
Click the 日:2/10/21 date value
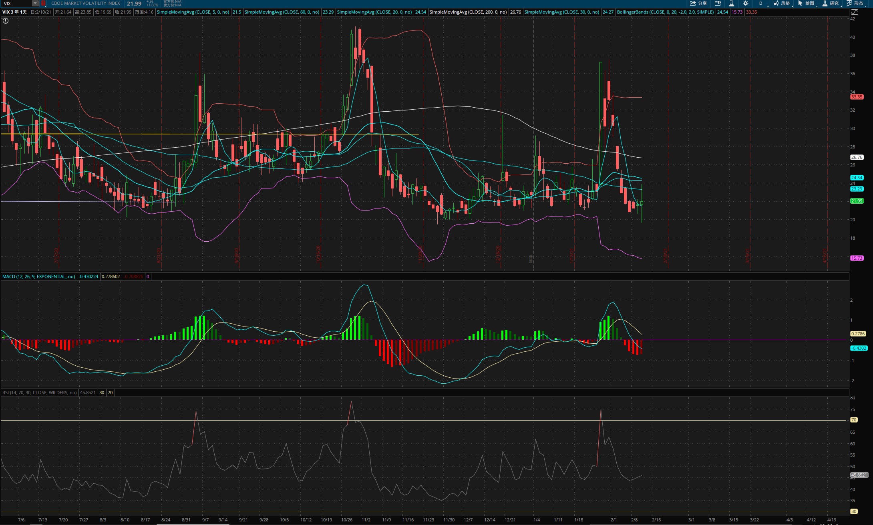pyautogui.click(x=41, y=12)
